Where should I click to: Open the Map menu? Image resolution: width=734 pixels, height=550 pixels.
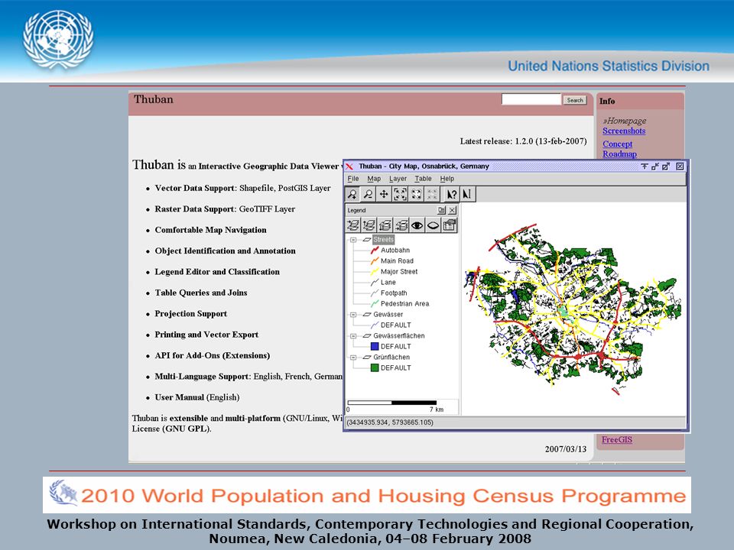(374, 179)
